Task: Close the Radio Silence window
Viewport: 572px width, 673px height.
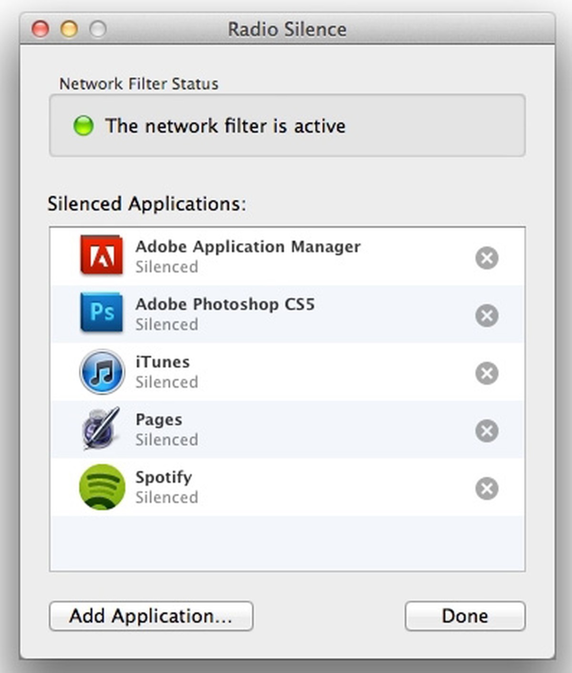Action: 41,29
